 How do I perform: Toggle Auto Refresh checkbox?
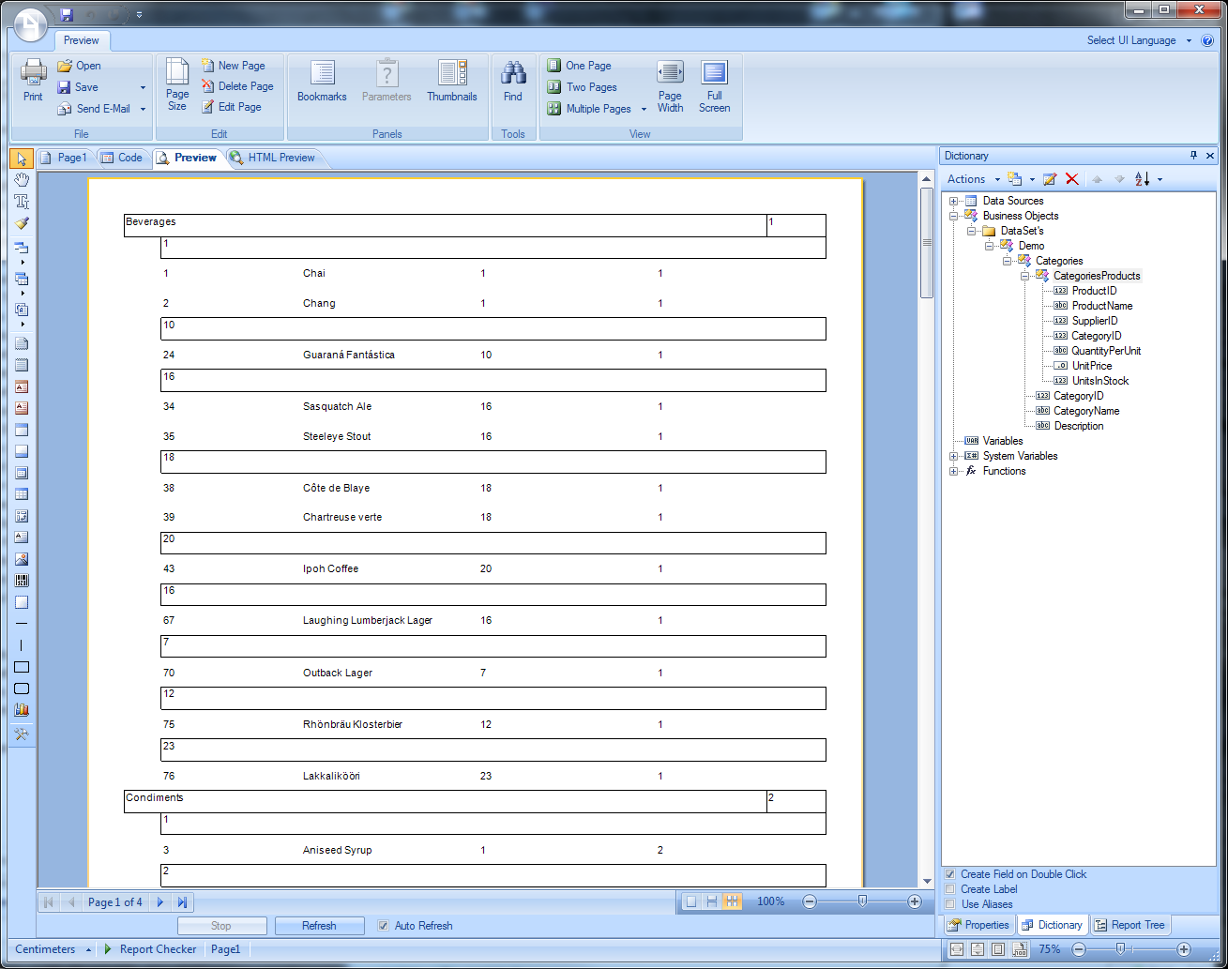point(383,926)
